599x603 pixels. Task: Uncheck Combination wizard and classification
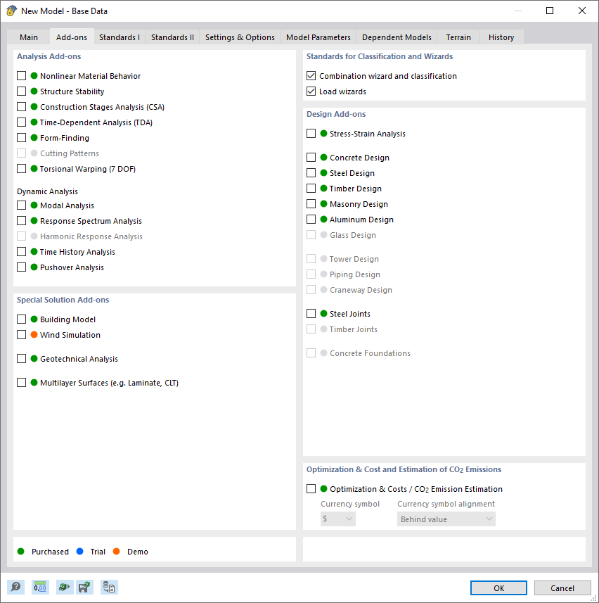point(311,76)
